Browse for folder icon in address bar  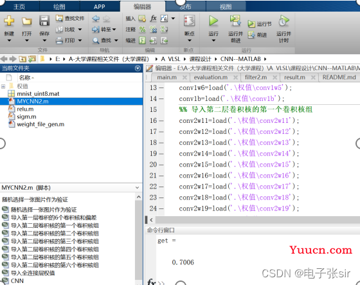coord(32,59)
